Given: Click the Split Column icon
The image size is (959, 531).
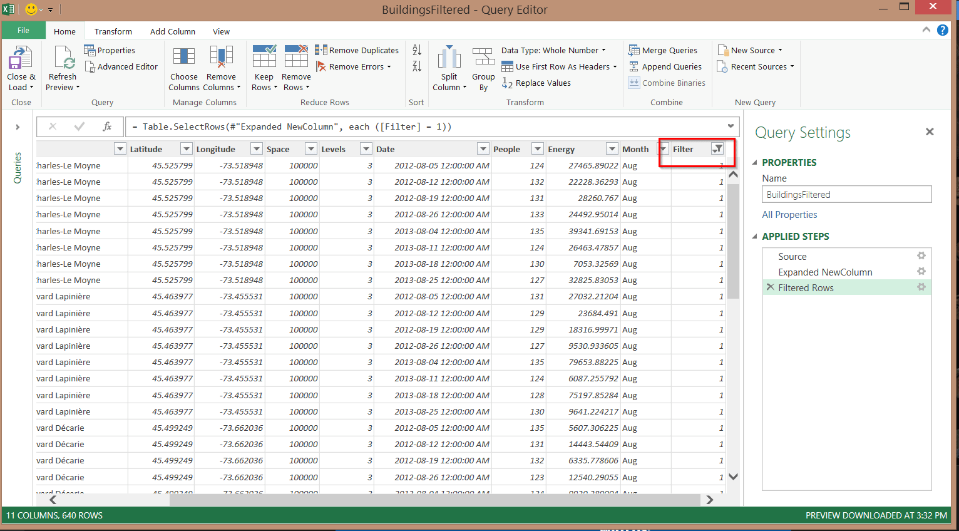Looking at the screenshot, I should click(x=449, y=57).
